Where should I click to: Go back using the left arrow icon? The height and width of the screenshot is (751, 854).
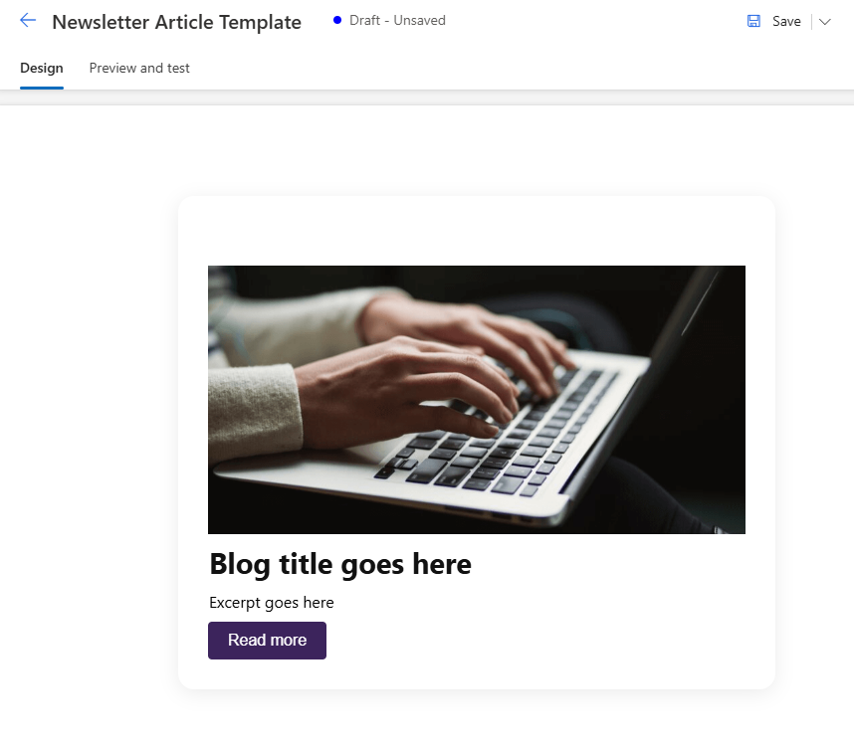[28, 21]
